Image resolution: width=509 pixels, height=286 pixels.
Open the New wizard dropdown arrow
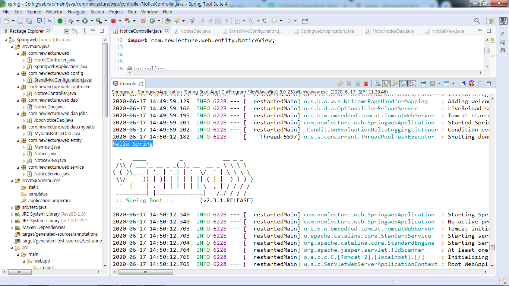(x=13, y=21)
